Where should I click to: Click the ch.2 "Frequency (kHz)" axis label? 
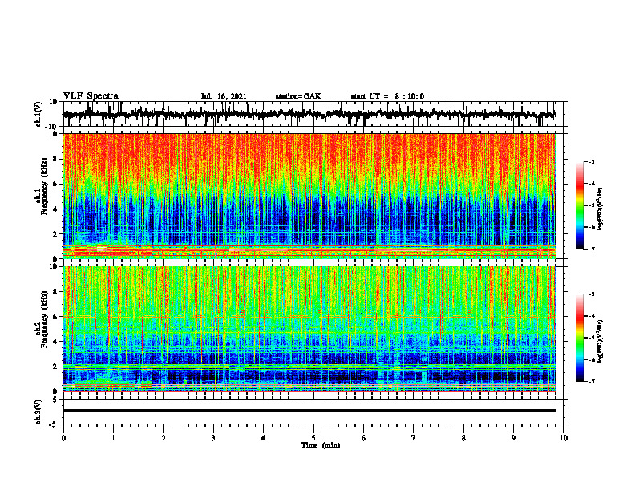tap(44, 319)
